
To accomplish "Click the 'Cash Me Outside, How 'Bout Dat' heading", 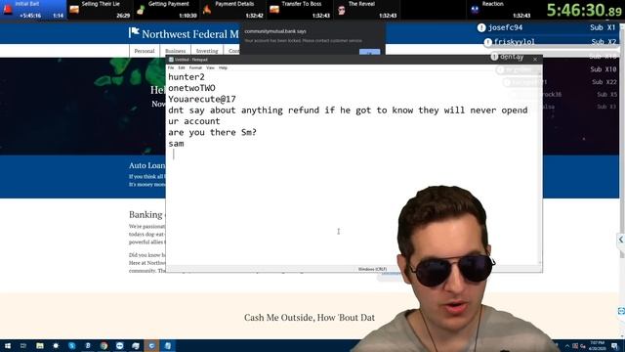I will 310,318.
